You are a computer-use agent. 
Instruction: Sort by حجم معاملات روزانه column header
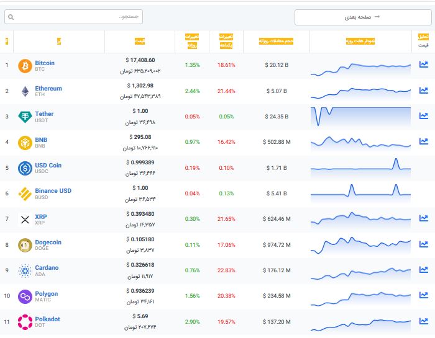coord(276,41)
